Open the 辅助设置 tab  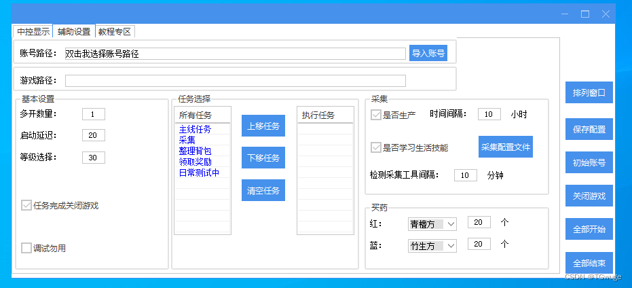tap(74, 32)
